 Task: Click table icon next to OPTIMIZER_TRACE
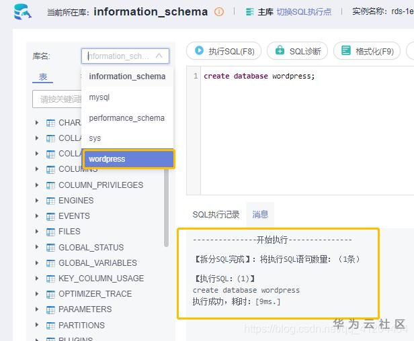point(50,294)
